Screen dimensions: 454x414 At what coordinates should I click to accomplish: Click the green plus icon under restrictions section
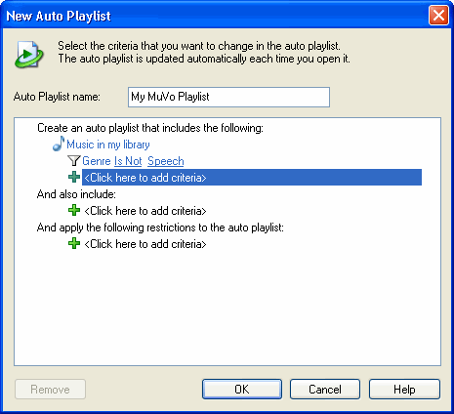pos(74,243)
